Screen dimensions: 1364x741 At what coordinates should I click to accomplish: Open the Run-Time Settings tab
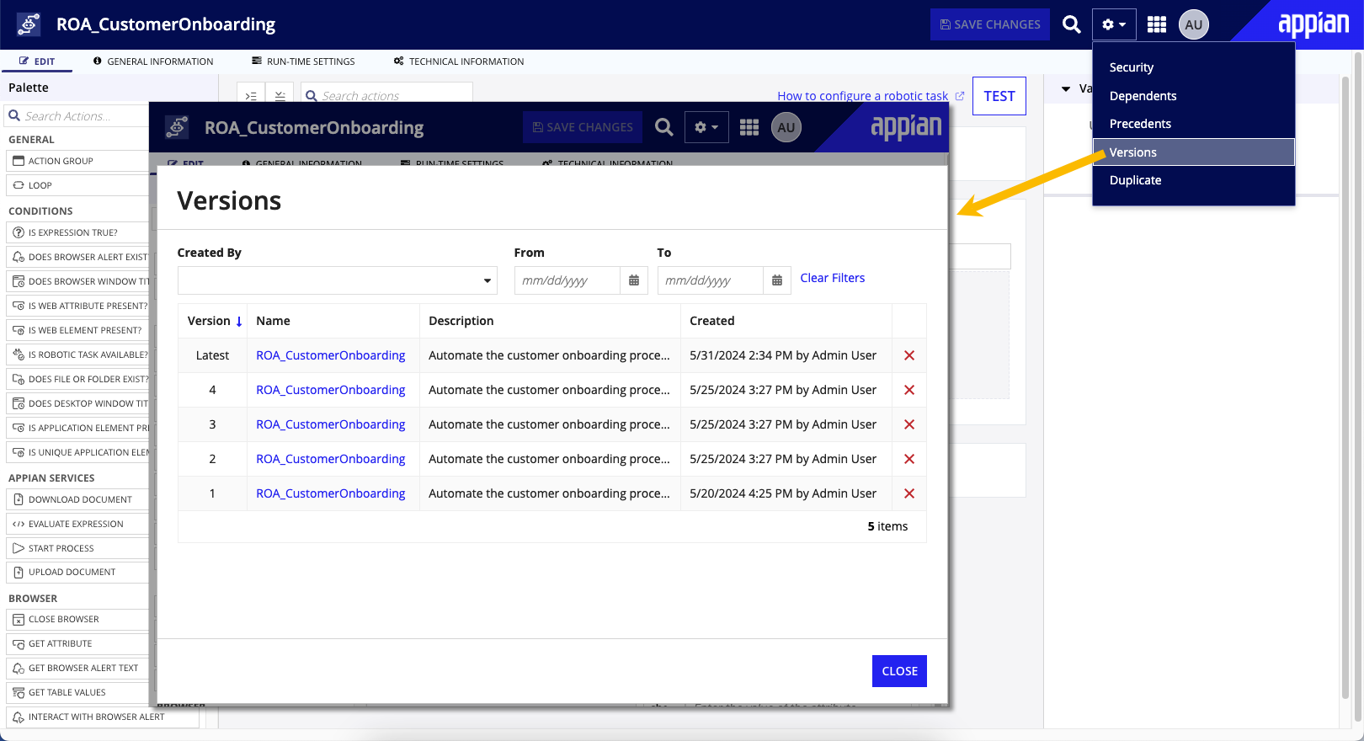click(x=303, y=61)
